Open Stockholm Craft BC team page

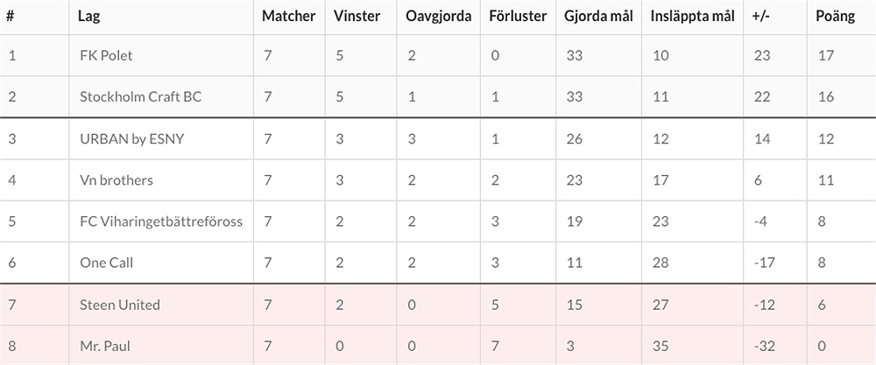(x=140, y=96)
